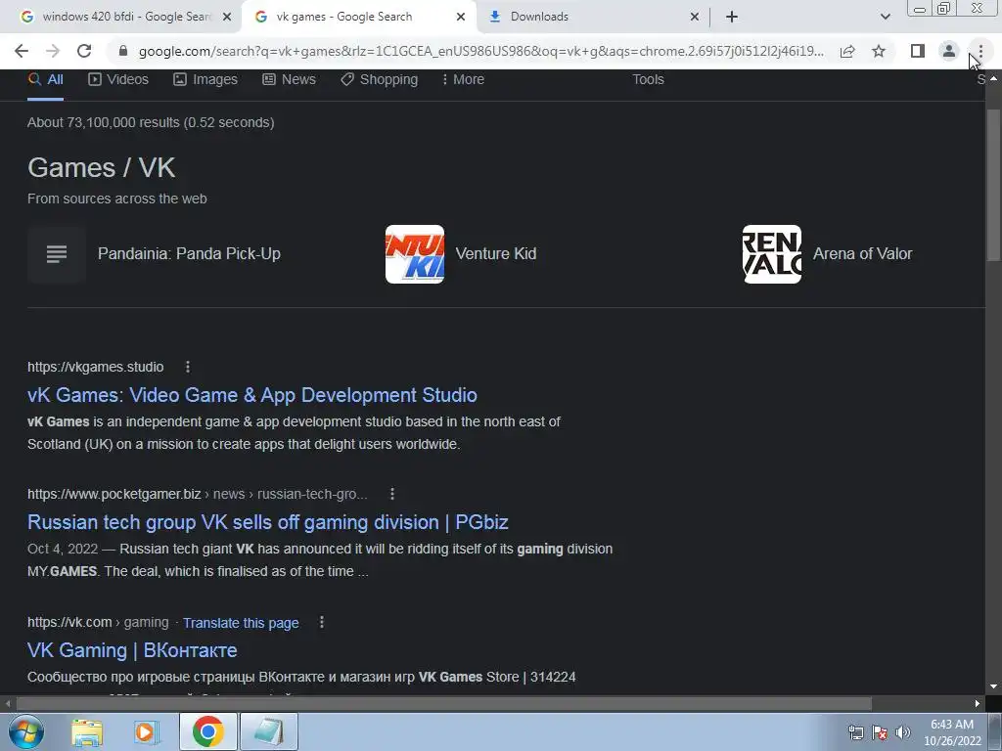
Task: Click the Pandainia placeholder thumbnail icon
Action: (x=57, y=254)
